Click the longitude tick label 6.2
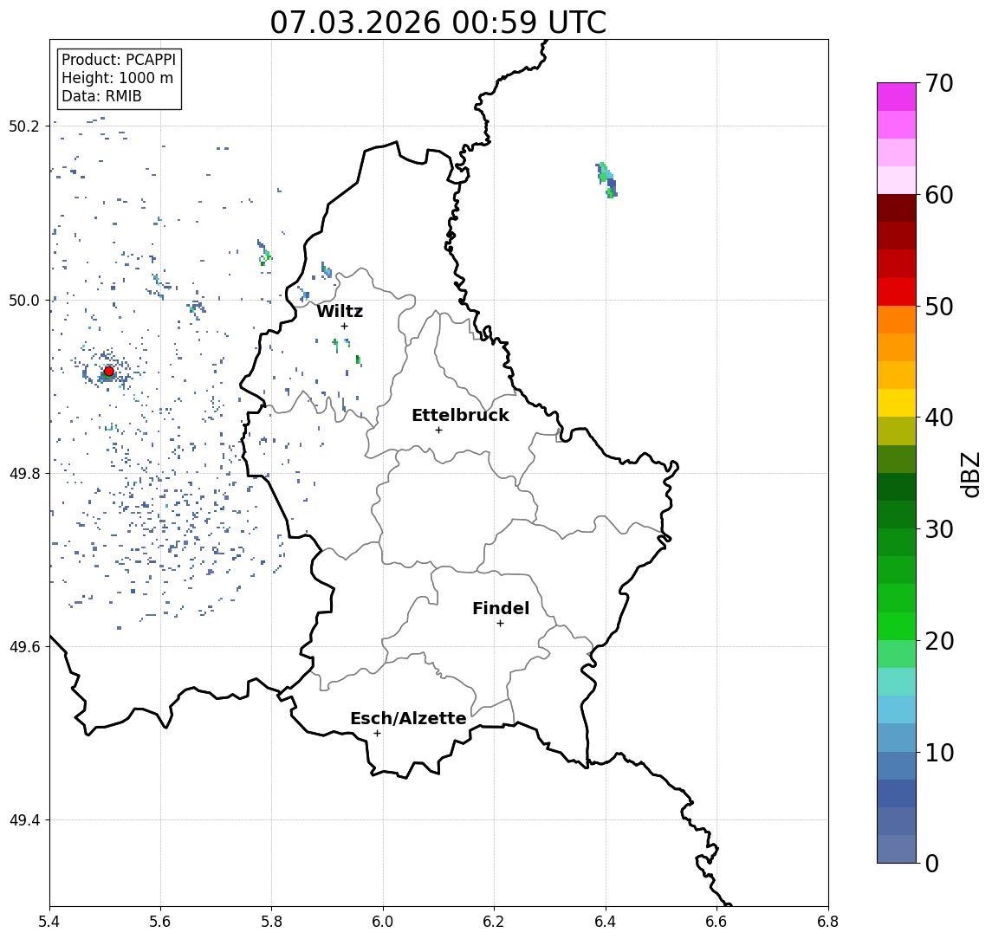This screenshot has width=992, height=939. pyautogui.click(x=495, y=922)
